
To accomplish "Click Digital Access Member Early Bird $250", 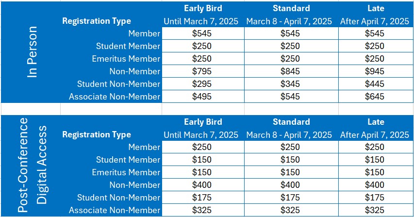I will click(203, 147).
